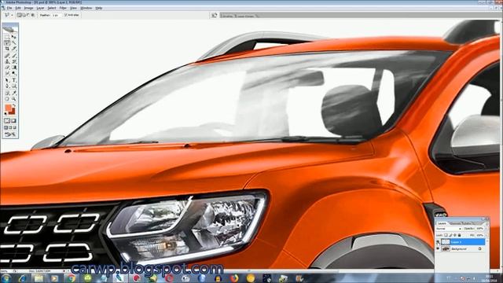Toggle Lock image pixels brush icon
The width and height of the screenshot is (503, 283).
point(450,235)
